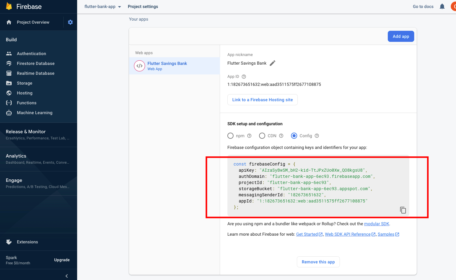Viewport: 456px width, 280px height.
Task: Click the App ID value text
Action: (274, 84)
